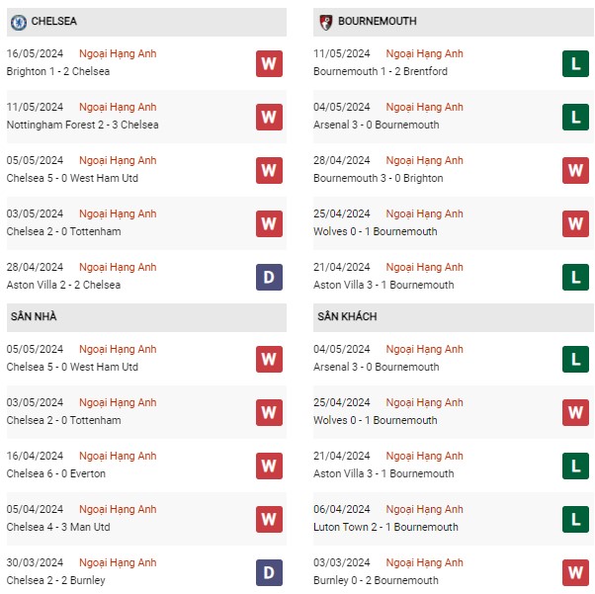Viewport: 595px width, 594px height.
Task: Open Ngoại Hạng Anh link for 06/04/2024
Action: click(424, 509)
